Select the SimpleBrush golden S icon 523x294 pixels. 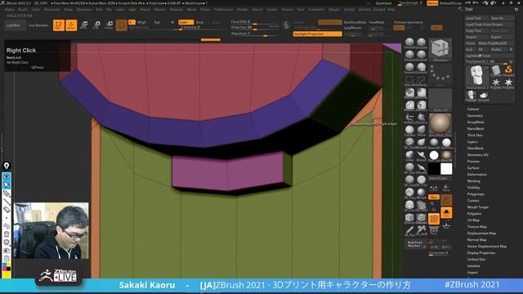[508, 70]
